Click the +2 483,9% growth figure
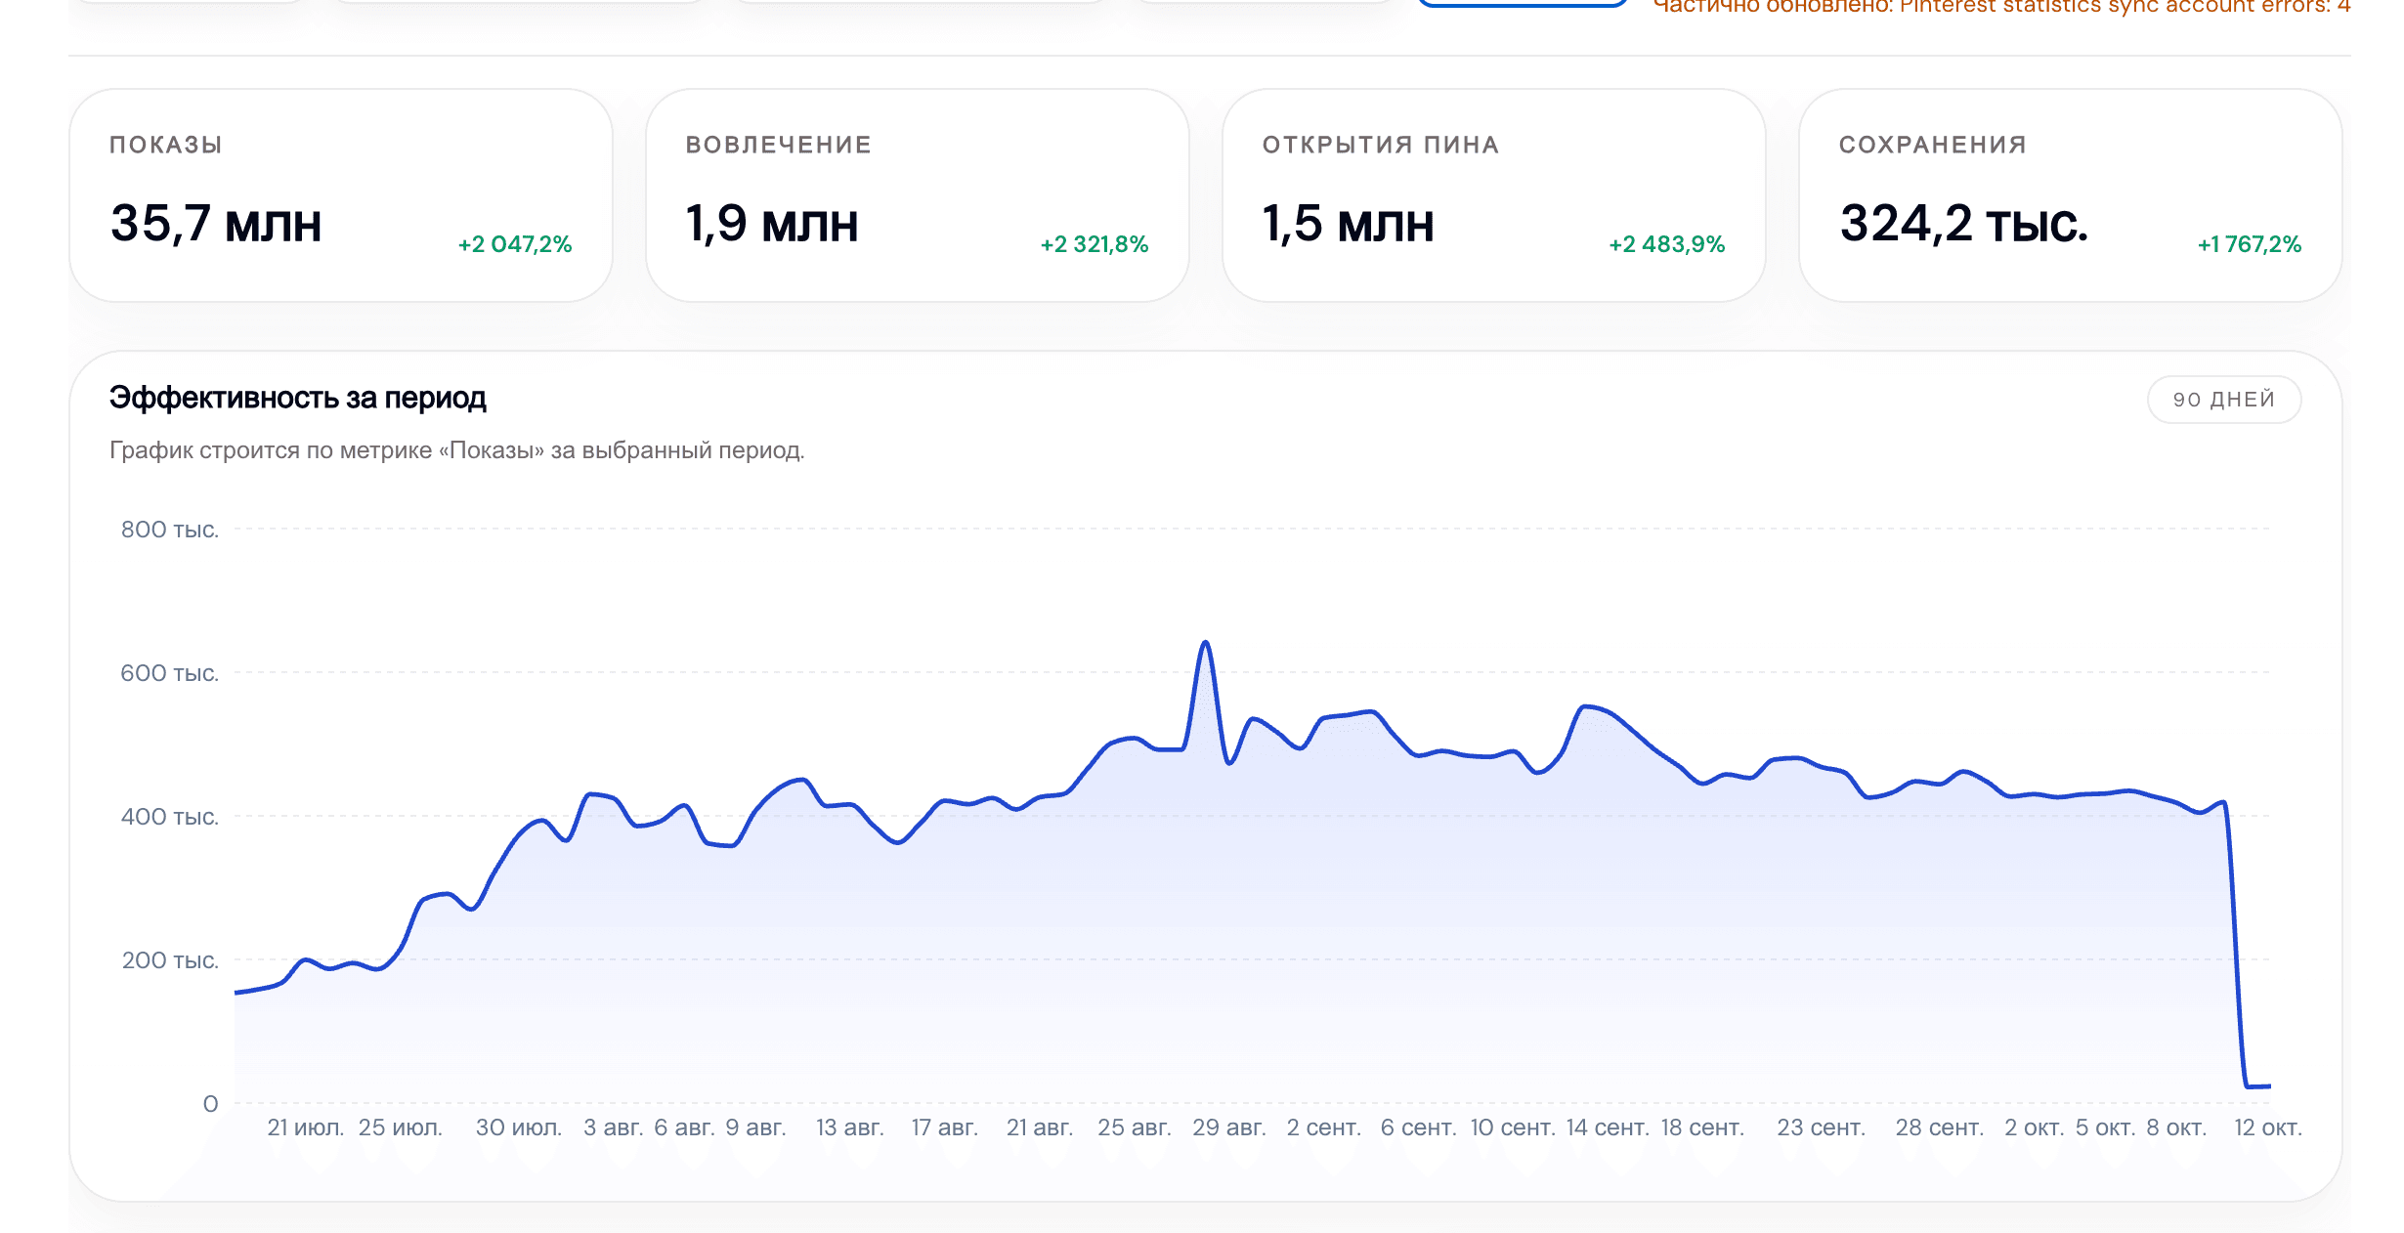 click(1667, 244)
